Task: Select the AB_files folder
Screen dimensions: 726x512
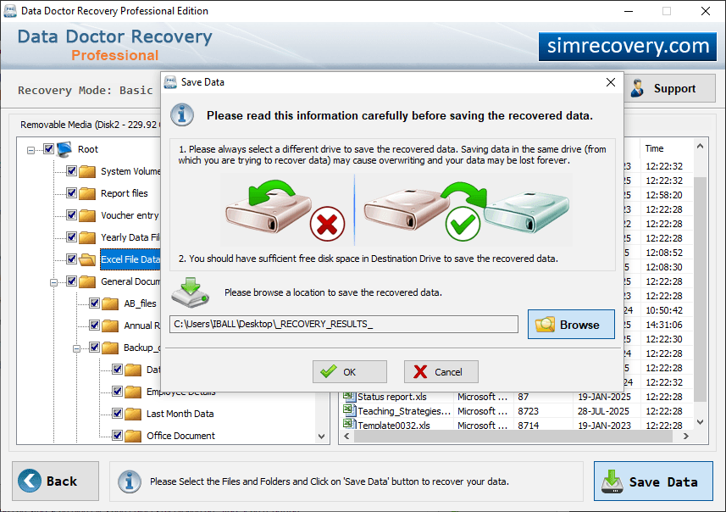Action: (x=140, y=303)
